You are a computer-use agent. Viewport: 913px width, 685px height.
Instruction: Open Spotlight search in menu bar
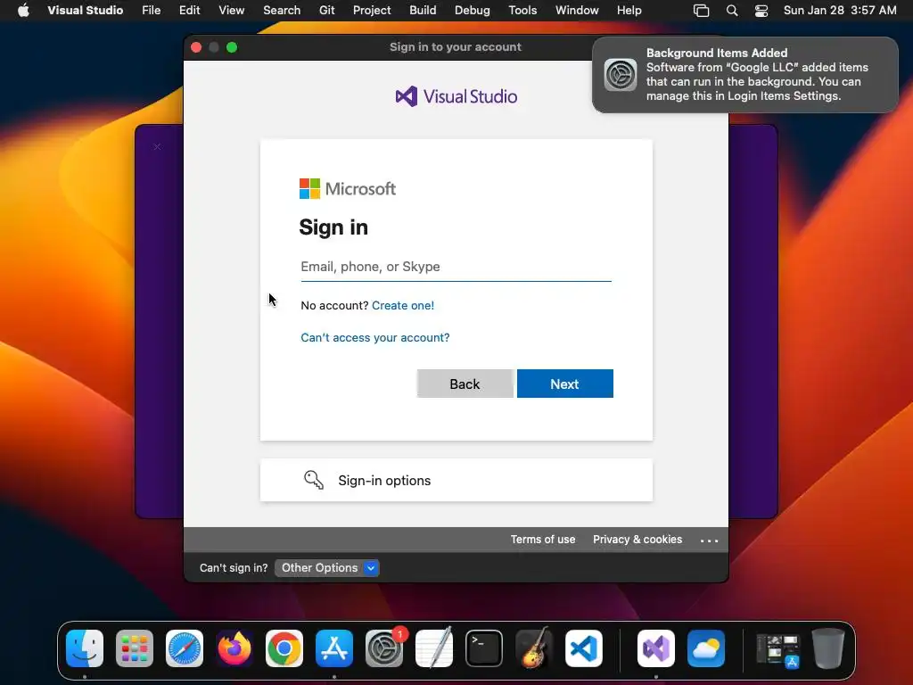coord(732,11)
